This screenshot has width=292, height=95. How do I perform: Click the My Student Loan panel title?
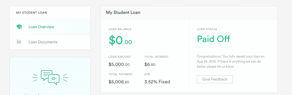123,13
